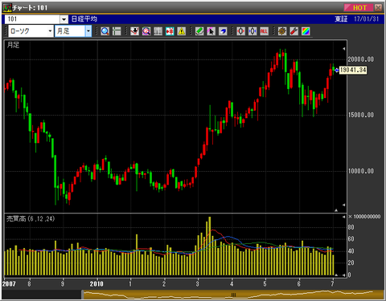Click the first red bracket zero icon
The height and width of the screenshot is (301, 386).
tap(240, 31)
